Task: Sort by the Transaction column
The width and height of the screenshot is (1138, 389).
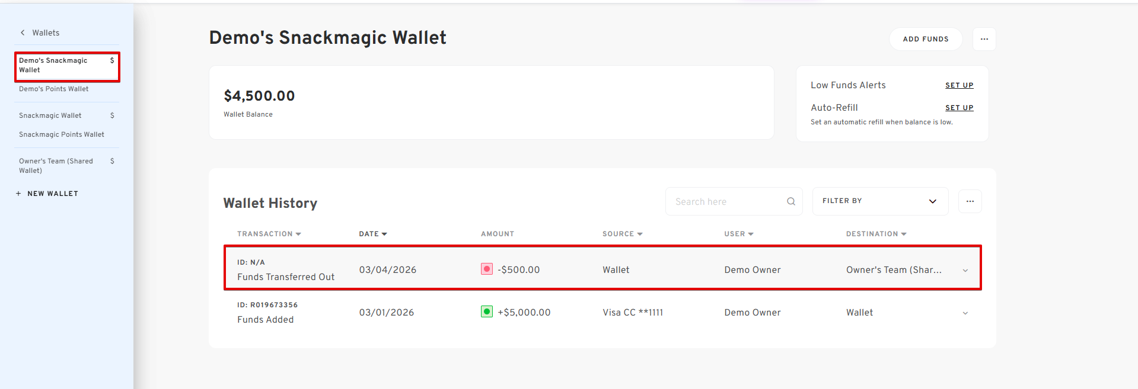Action: 269,234
